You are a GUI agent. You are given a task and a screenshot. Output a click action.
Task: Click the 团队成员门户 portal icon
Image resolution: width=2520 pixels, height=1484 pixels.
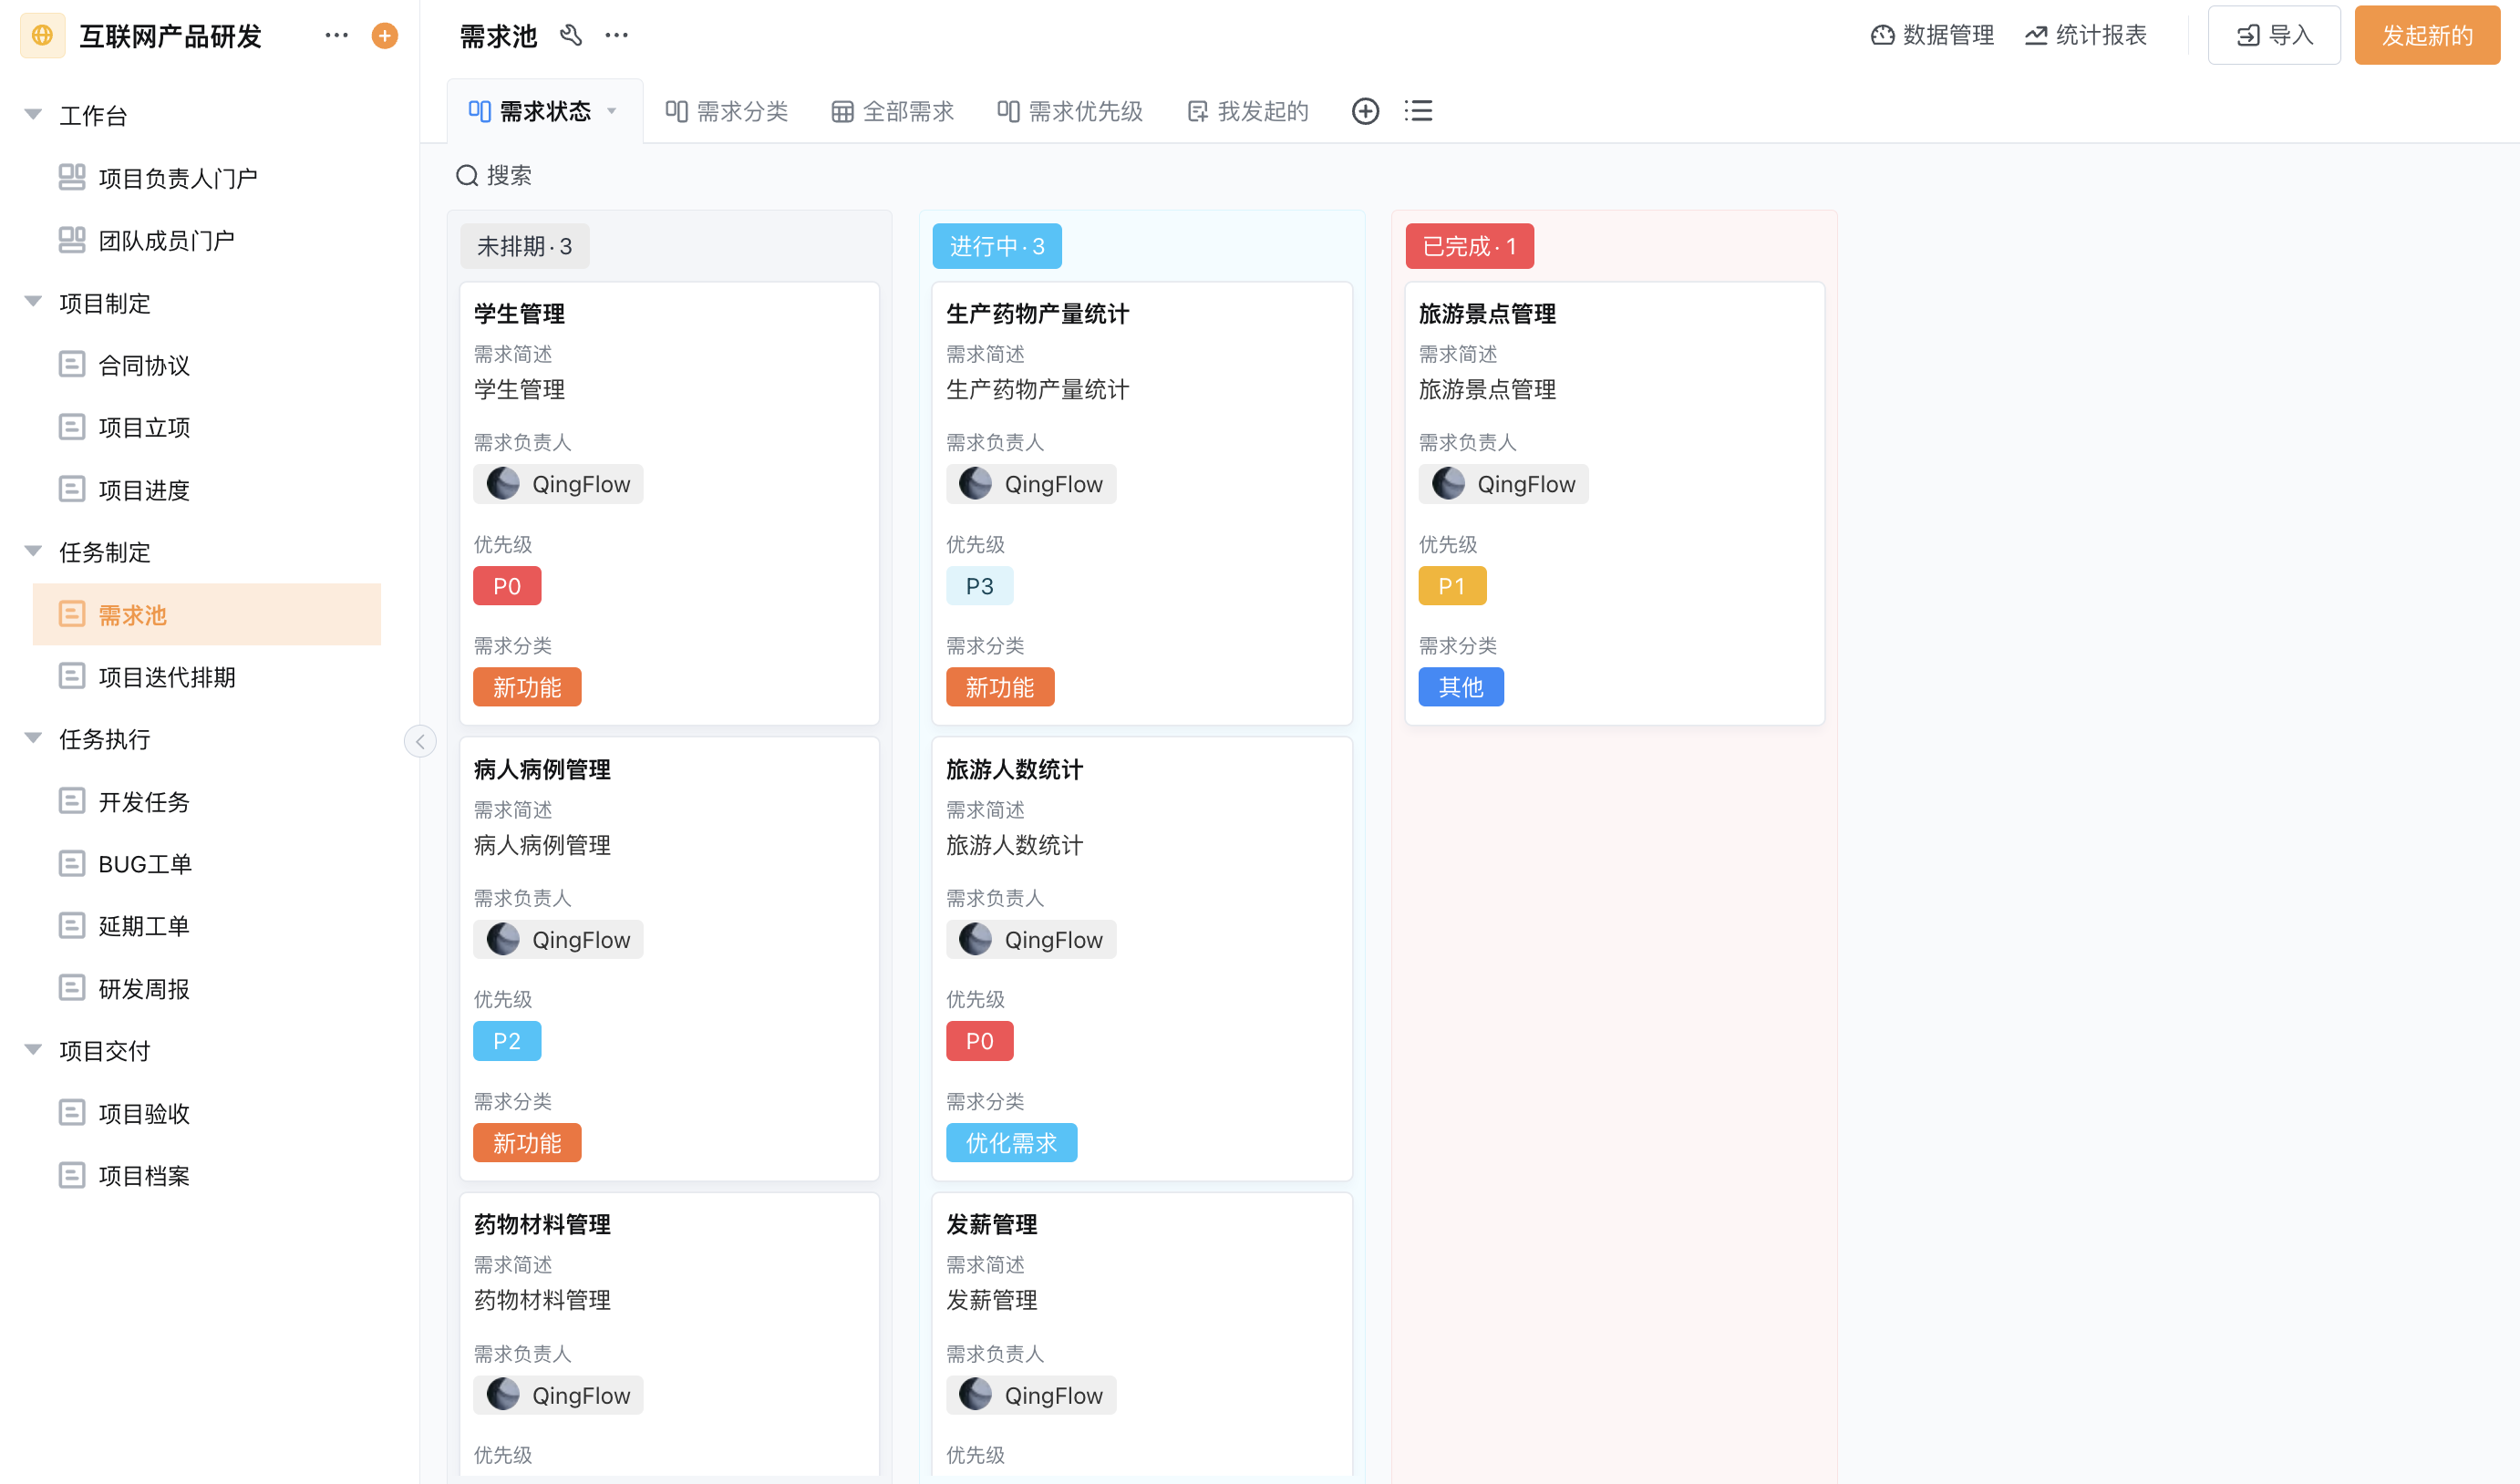[x=72, y=240]
